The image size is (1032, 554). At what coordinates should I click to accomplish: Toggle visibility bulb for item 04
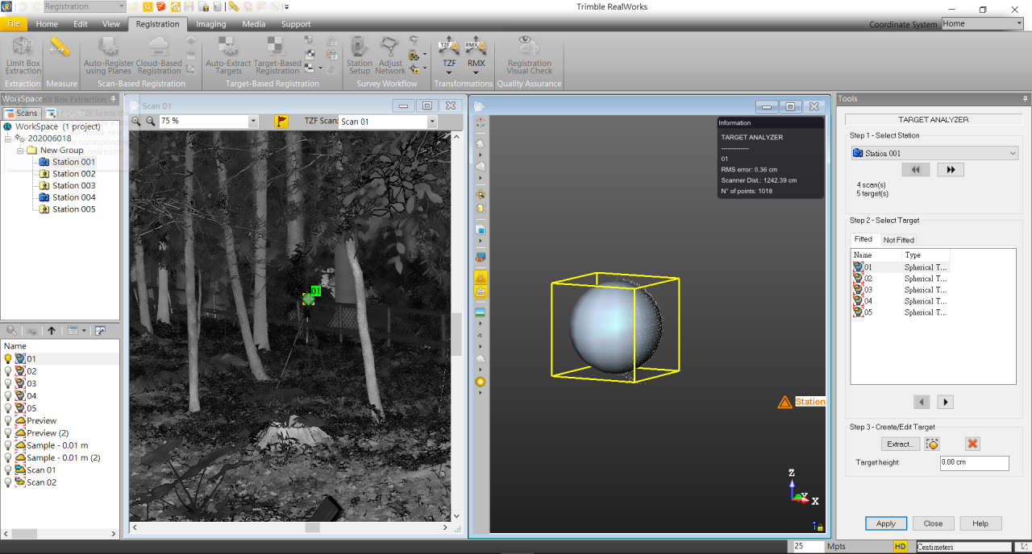8,396
